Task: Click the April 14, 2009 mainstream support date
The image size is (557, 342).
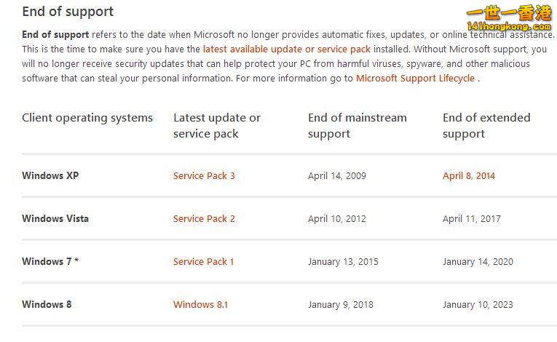Action: click(336, 176)
